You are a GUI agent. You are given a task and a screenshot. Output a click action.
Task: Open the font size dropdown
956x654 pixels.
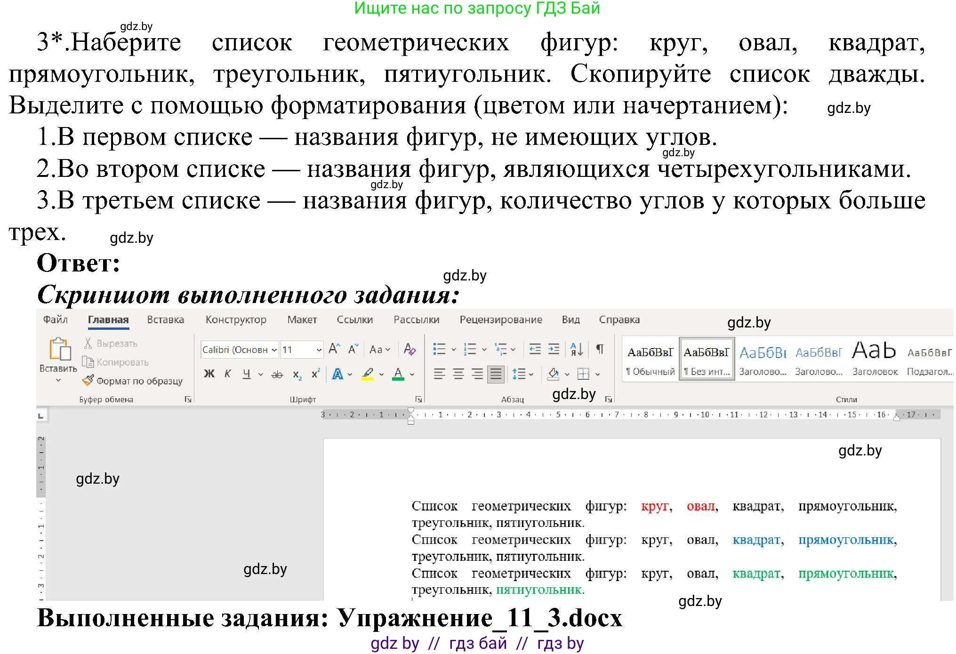(x=320, y=349)
